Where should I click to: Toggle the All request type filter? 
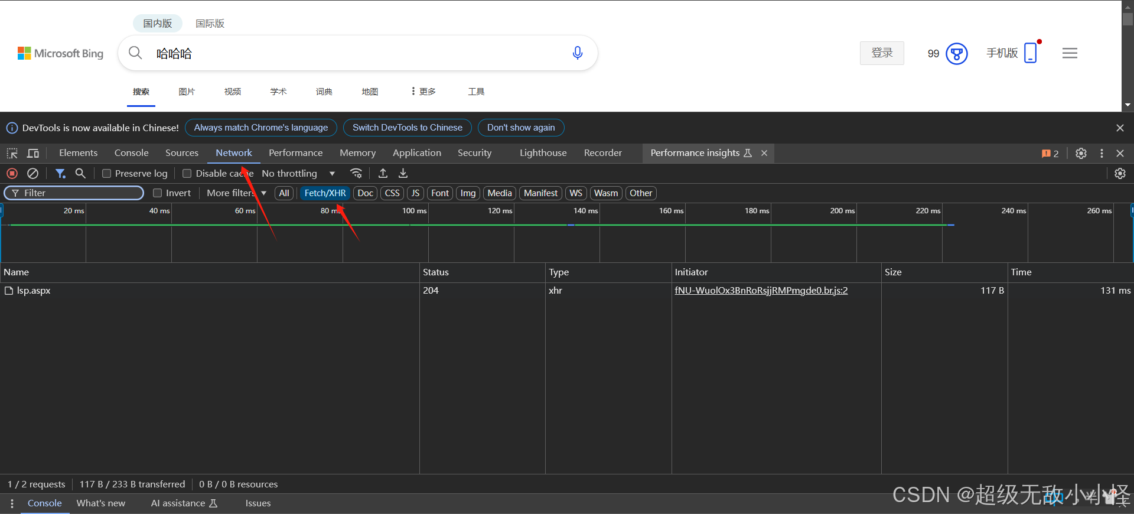tap(284, 193)
